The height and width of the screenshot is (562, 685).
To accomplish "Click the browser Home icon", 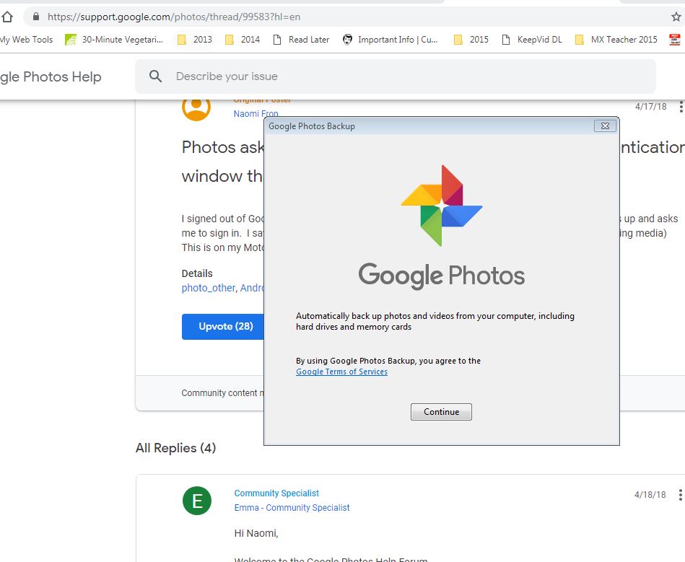I will click(x=8, y=16).
